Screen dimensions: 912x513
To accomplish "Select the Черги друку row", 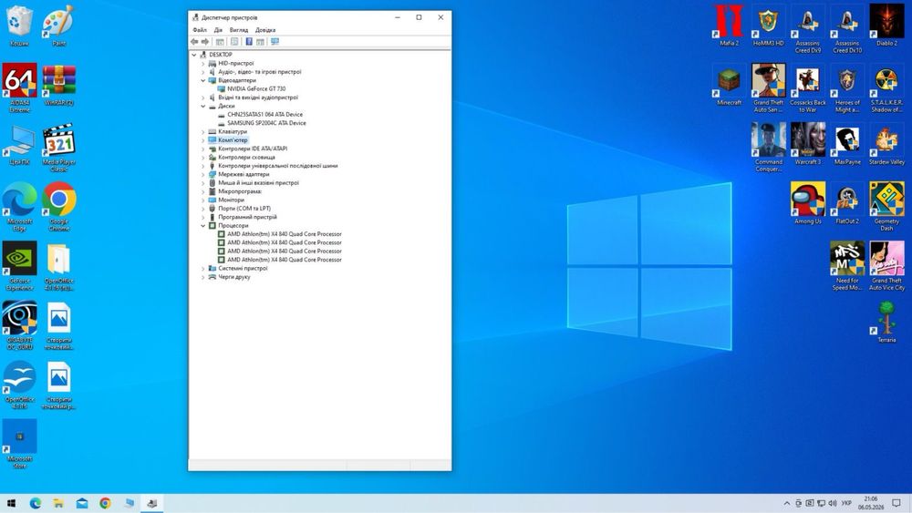I will pyautogui.click(x=233, y=277).
